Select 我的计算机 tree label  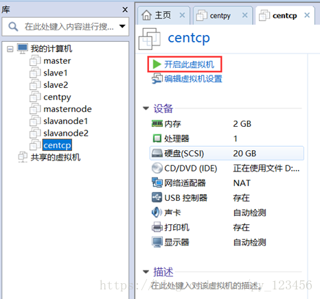click(x=52, y=49)
